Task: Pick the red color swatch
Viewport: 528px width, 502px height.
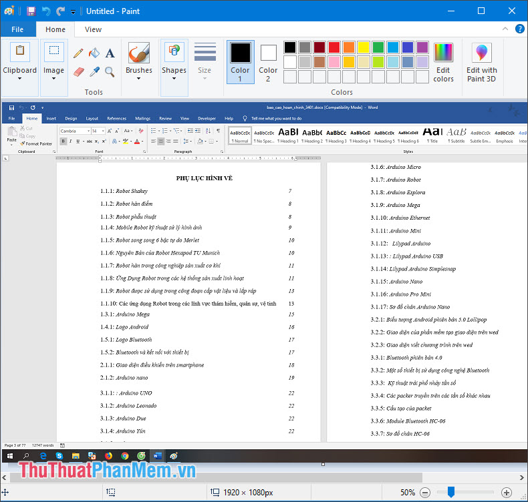Action: 334,47
